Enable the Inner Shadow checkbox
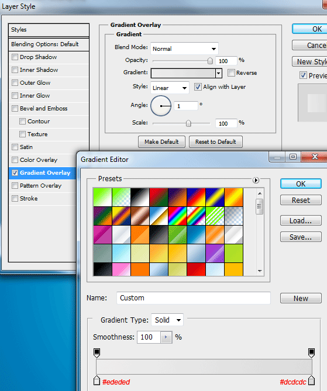 point(15,70)
